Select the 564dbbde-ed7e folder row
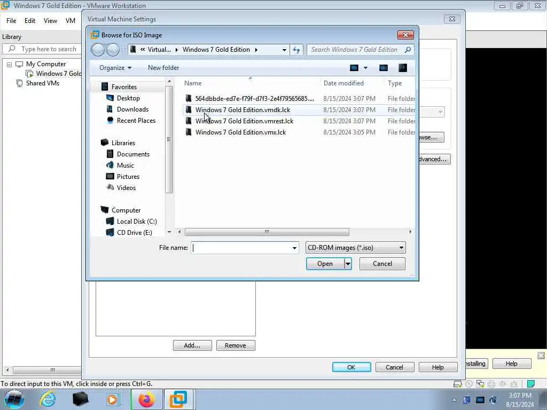The image size is (547, 410). click(299, 98)
